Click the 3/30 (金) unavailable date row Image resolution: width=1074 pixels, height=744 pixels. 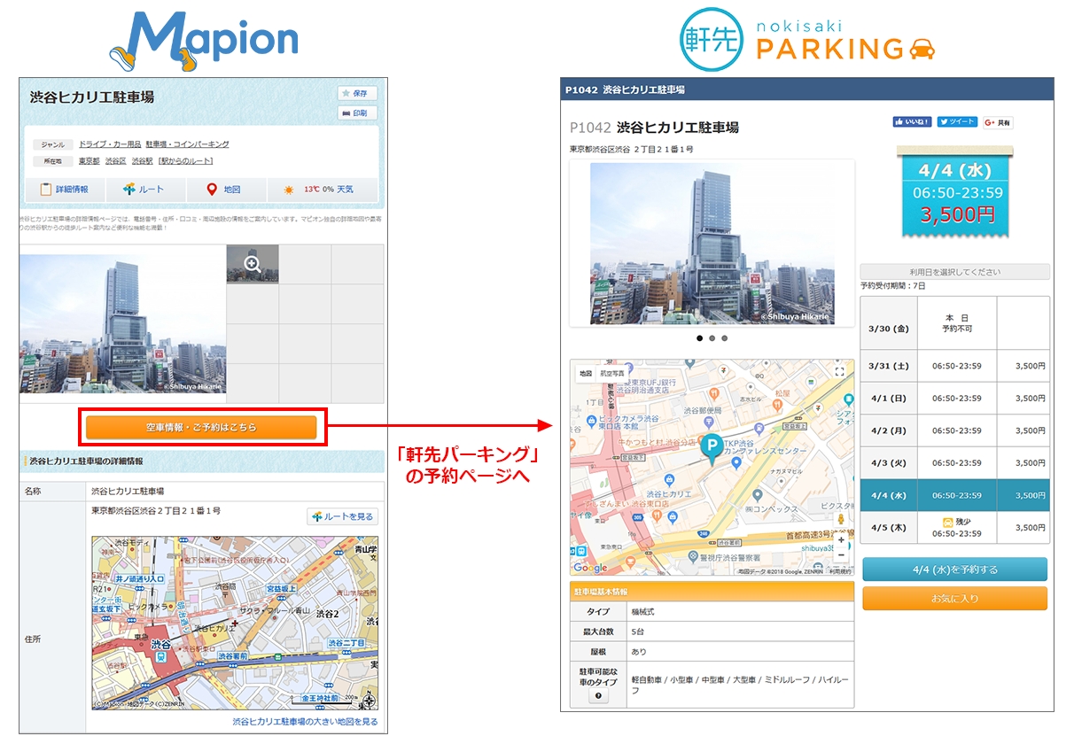click(954, 323)
